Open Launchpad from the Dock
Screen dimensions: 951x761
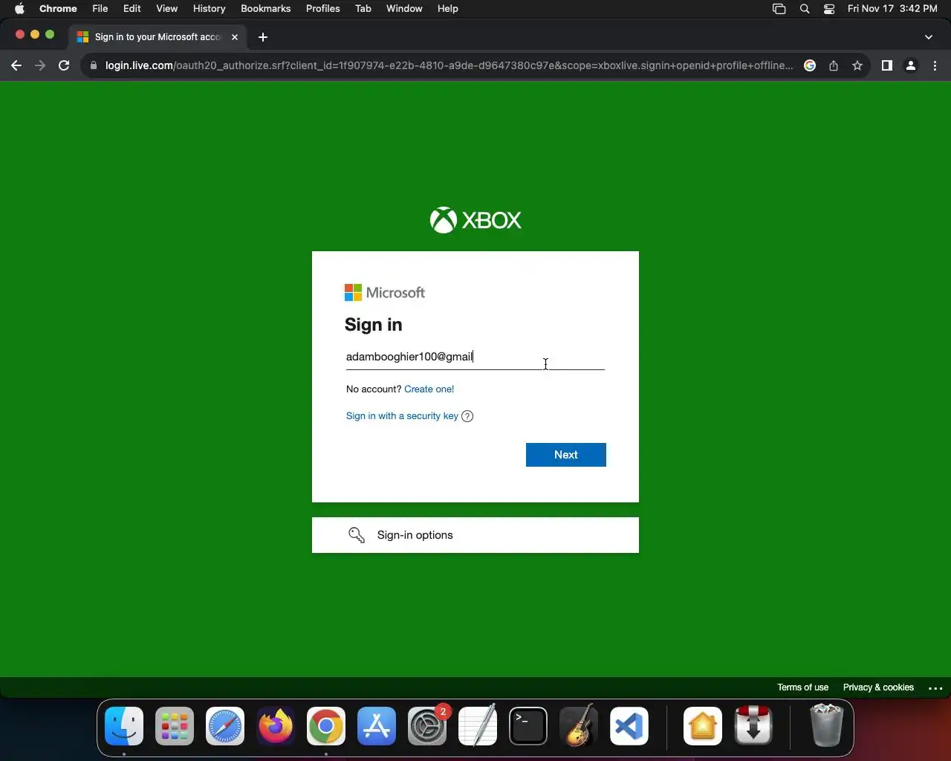tap(175, 727)
